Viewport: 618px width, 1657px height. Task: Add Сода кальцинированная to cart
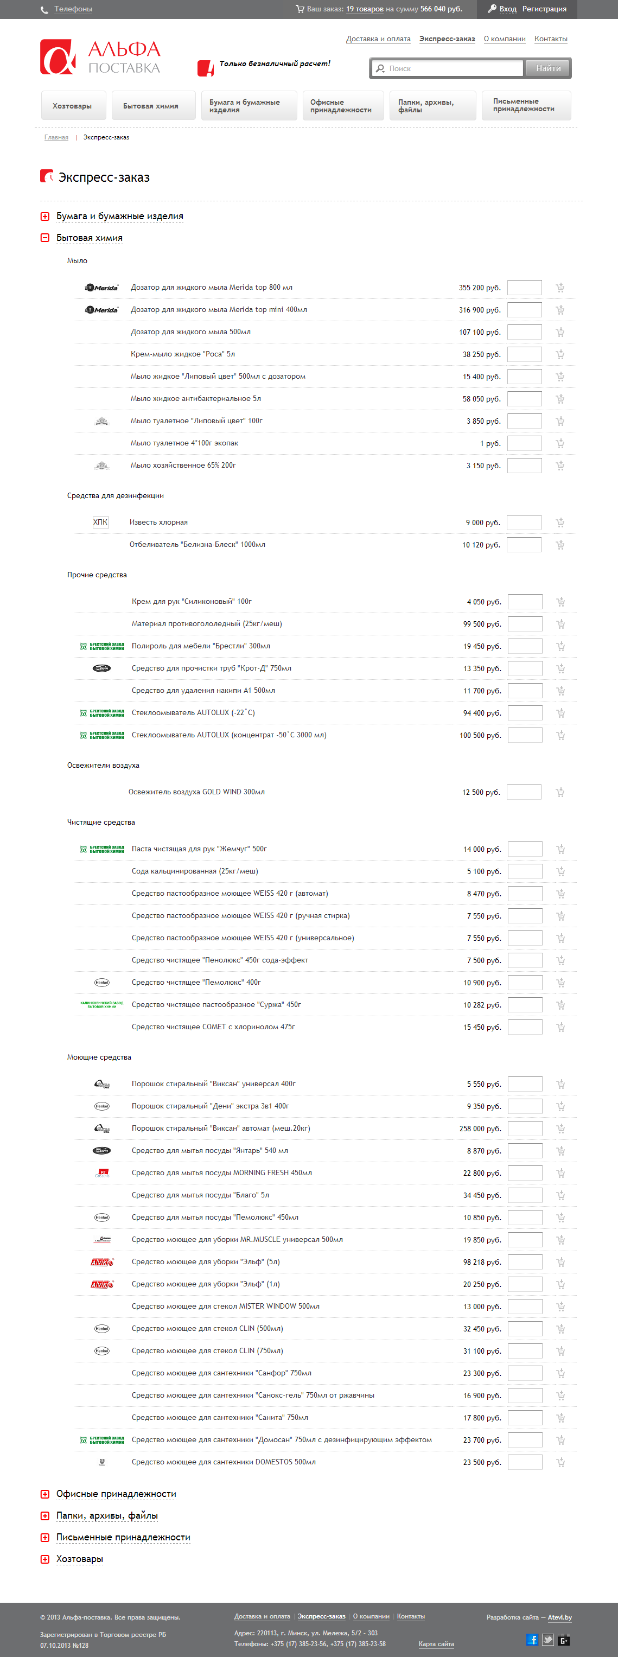tap(561, 871)
